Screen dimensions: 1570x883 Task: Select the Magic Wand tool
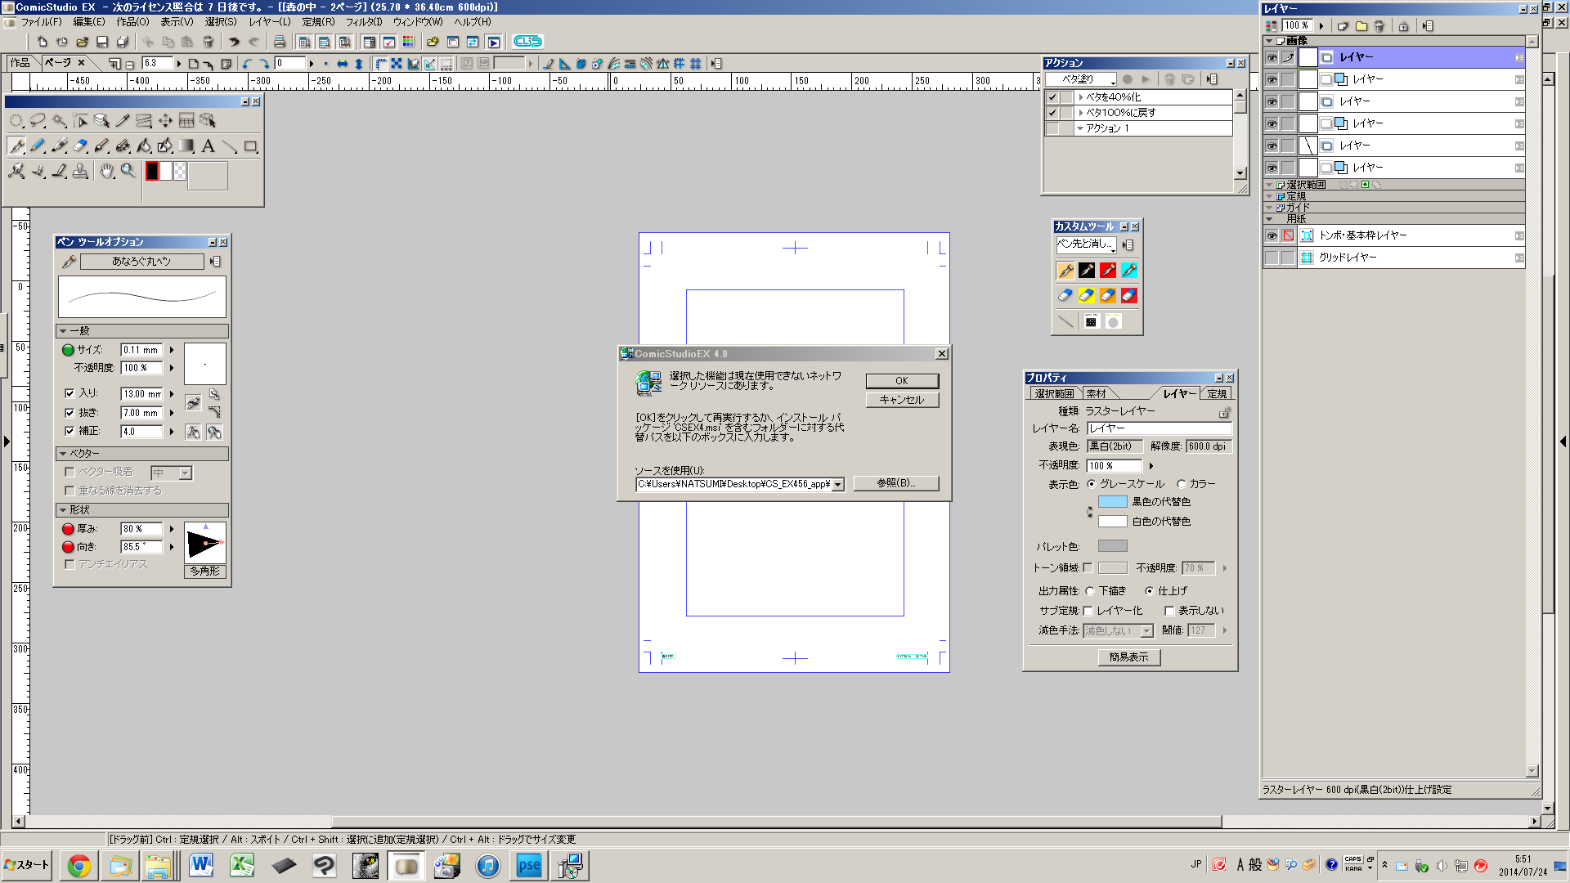[59, 121]
